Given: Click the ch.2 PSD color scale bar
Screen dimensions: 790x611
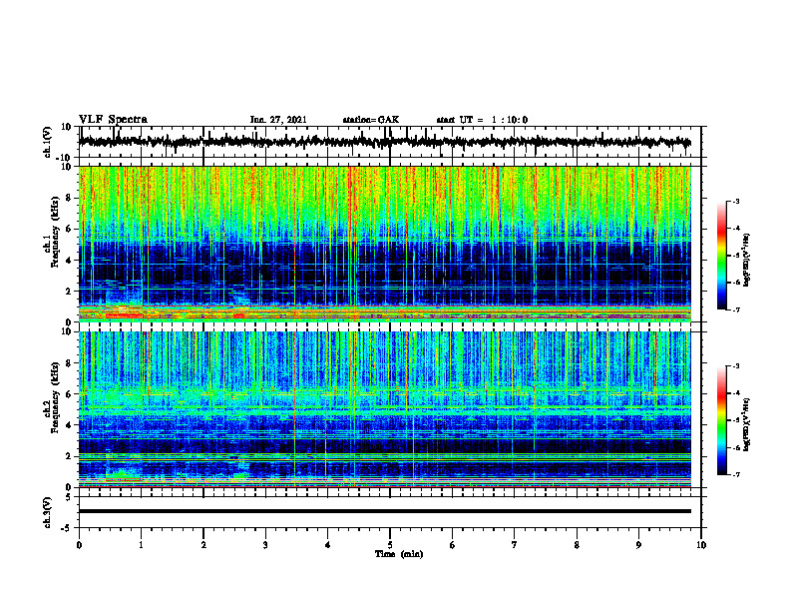Looking at the screenshot, I should [x=722, y=420].
